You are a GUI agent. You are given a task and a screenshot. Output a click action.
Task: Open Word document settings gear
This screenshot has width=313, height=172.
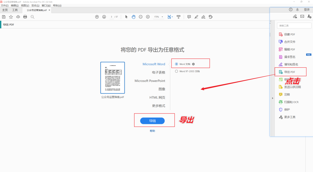193,64
